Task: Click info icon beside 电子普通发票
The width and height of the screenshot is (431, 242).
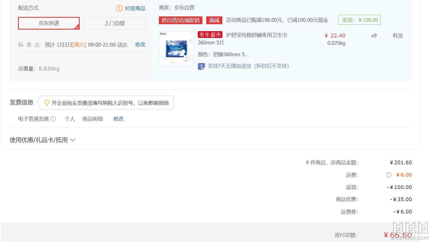Action: 53,119
